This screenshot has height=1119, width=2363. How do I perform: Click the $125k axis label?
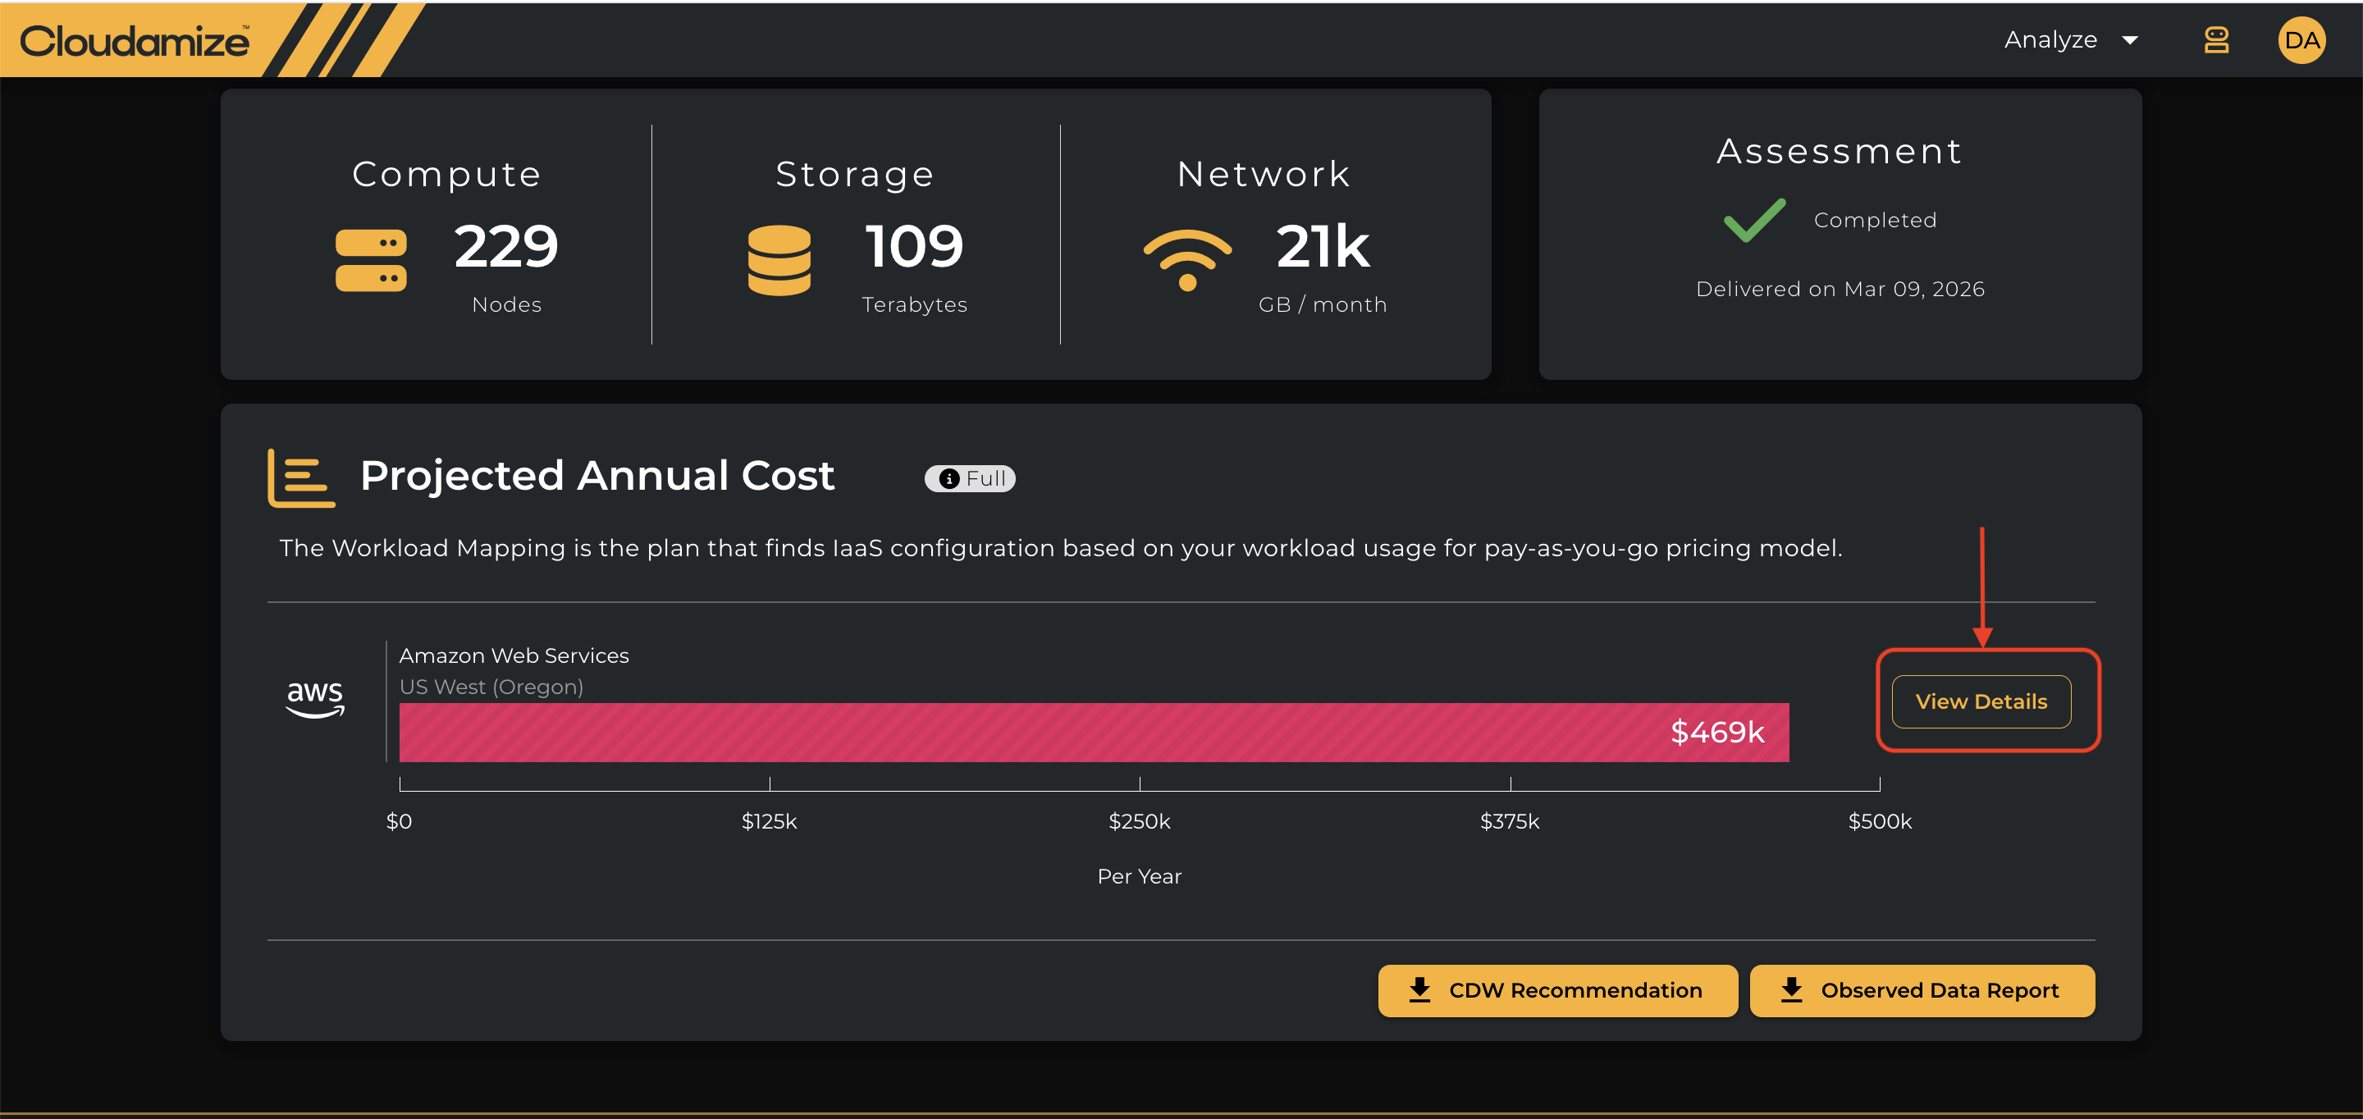coord(769,822)
